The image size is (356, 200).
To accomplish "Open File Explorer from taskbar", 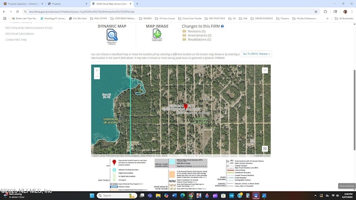I will click(x=158, y=196).
